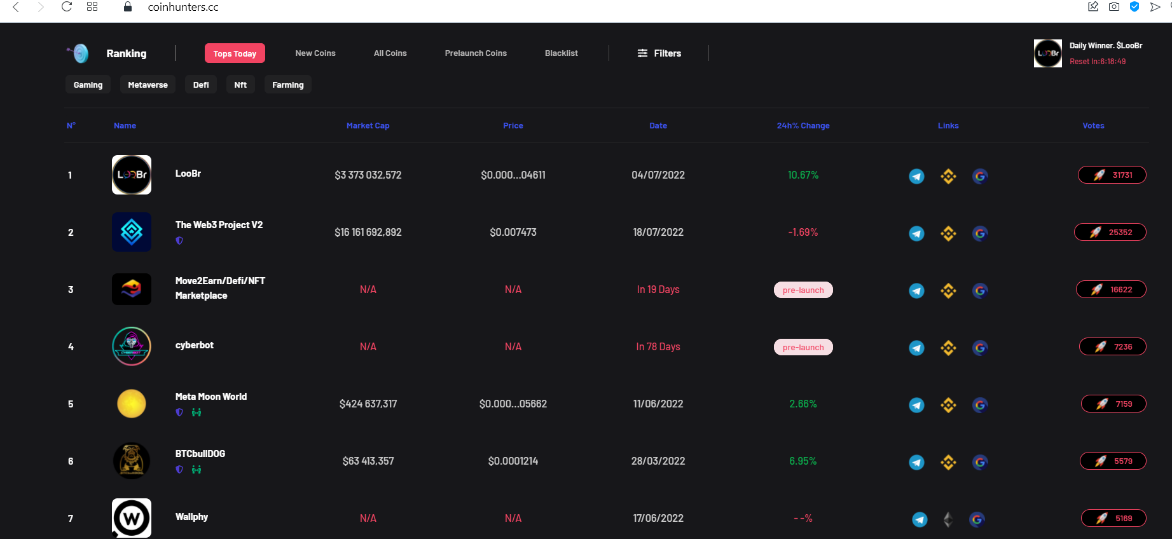This screenshot has width=1172, height=539.
Task: Filter coins by Gaming category
Action: (x=88, y=85)
